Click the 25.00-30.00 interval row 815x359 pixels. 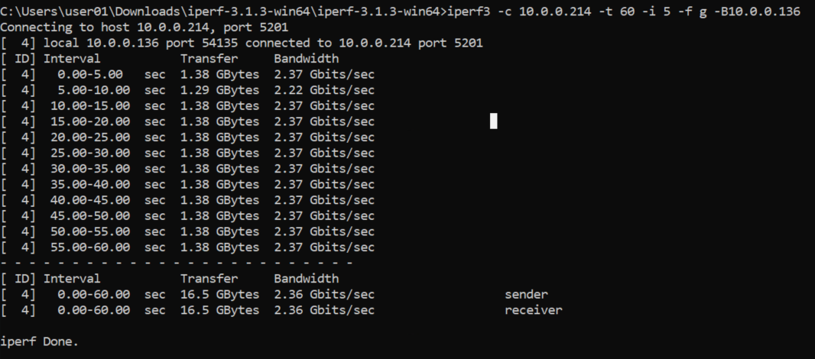[x=187, y=153]
